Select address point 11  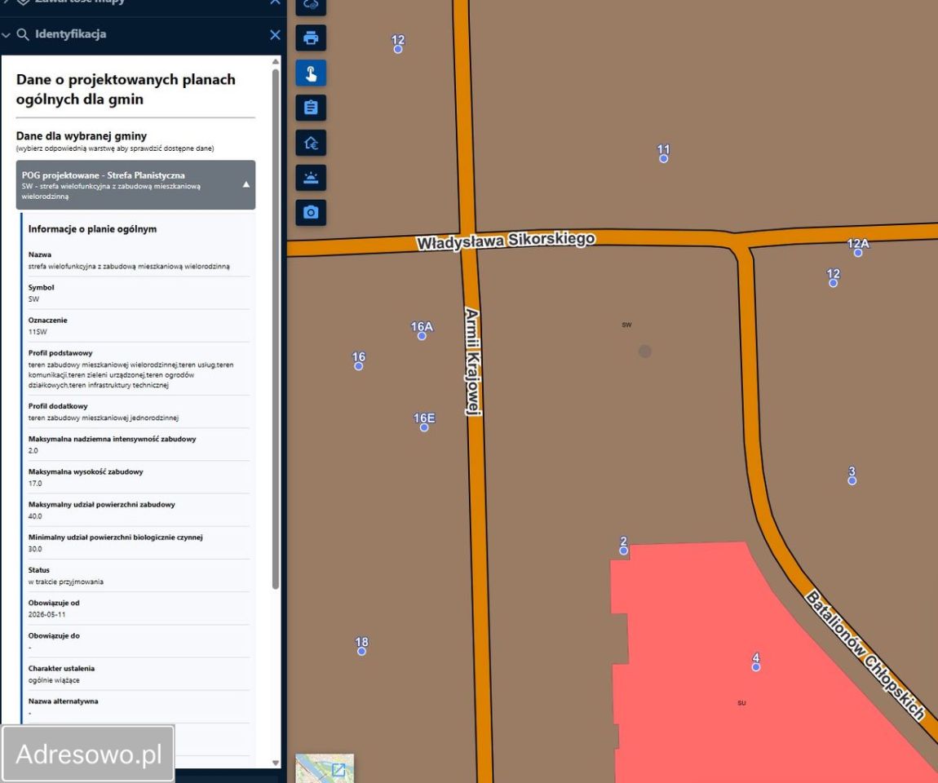(x=663, y=158)
